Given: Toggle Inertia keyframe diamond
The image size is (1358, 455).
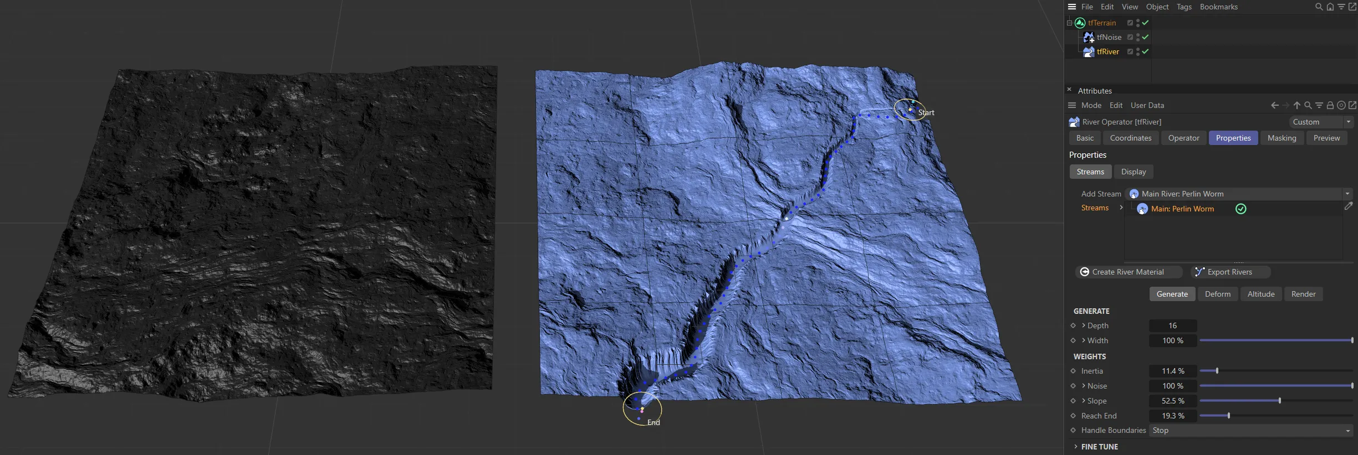Looking at the screenshot, I should click(1073, 371).
